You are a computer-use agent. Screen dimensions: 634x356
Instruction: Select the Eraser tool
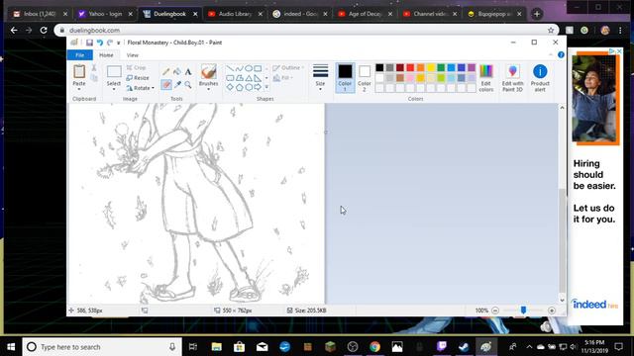166,84
